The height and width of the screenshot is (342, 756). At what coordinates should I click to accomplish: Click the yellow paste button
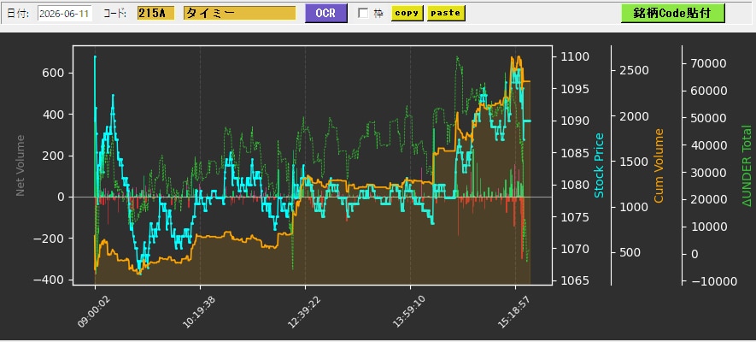coord(446,13)
